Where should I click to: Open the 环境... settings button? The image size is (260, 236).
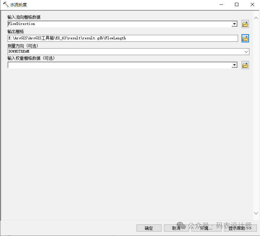(206, 228)
